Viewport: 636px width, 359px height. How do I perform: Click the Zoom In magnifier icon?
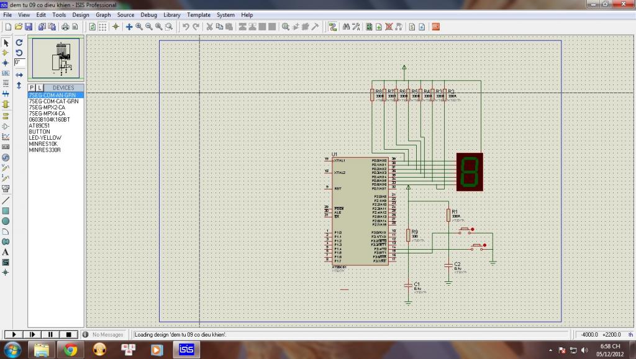click(x=139, y=27)
